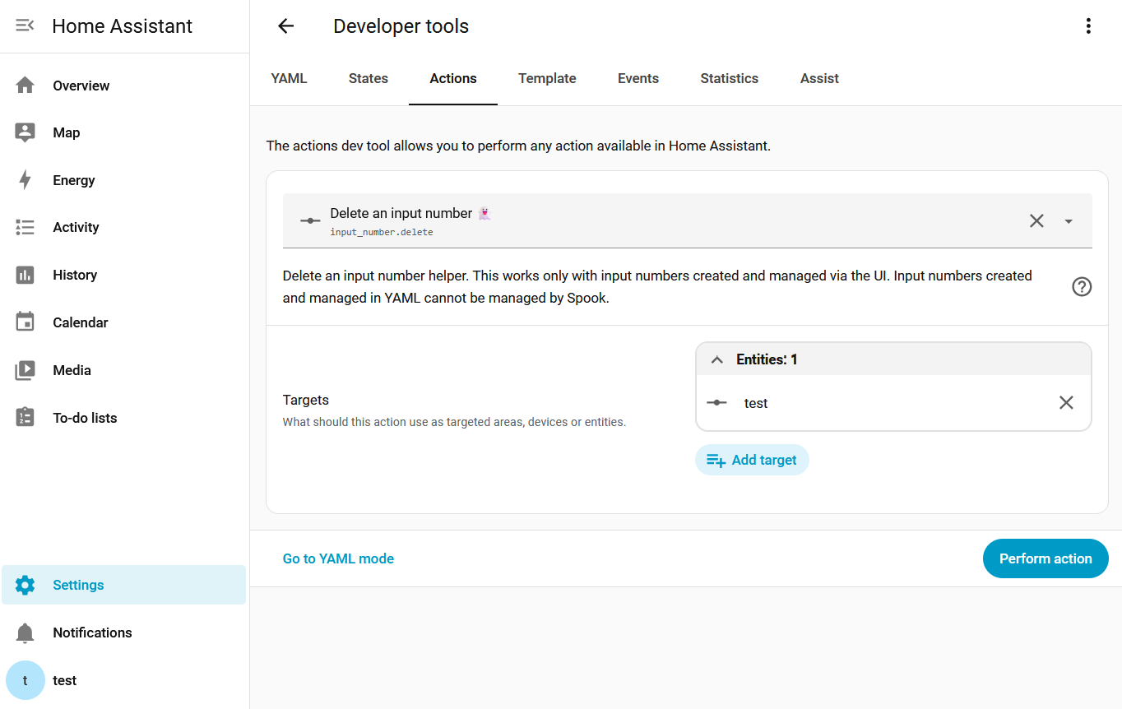Select the Actions tab
This screenshot has width=1122, height=709.
(453, 79)
